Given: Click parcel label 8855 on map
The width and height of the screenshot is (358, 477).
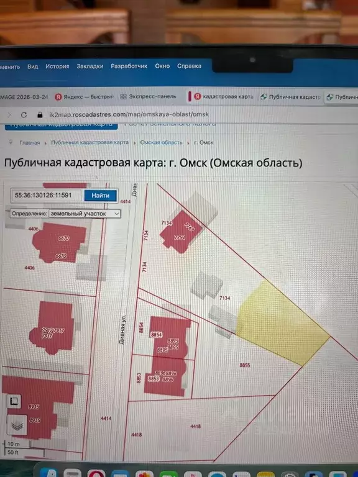Looking at the screenshot, I should (x=244, y=365).
